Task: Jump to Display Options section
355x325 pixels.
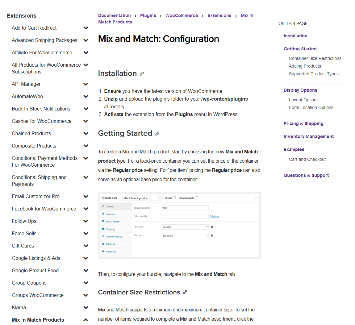Action: point(300,90)
